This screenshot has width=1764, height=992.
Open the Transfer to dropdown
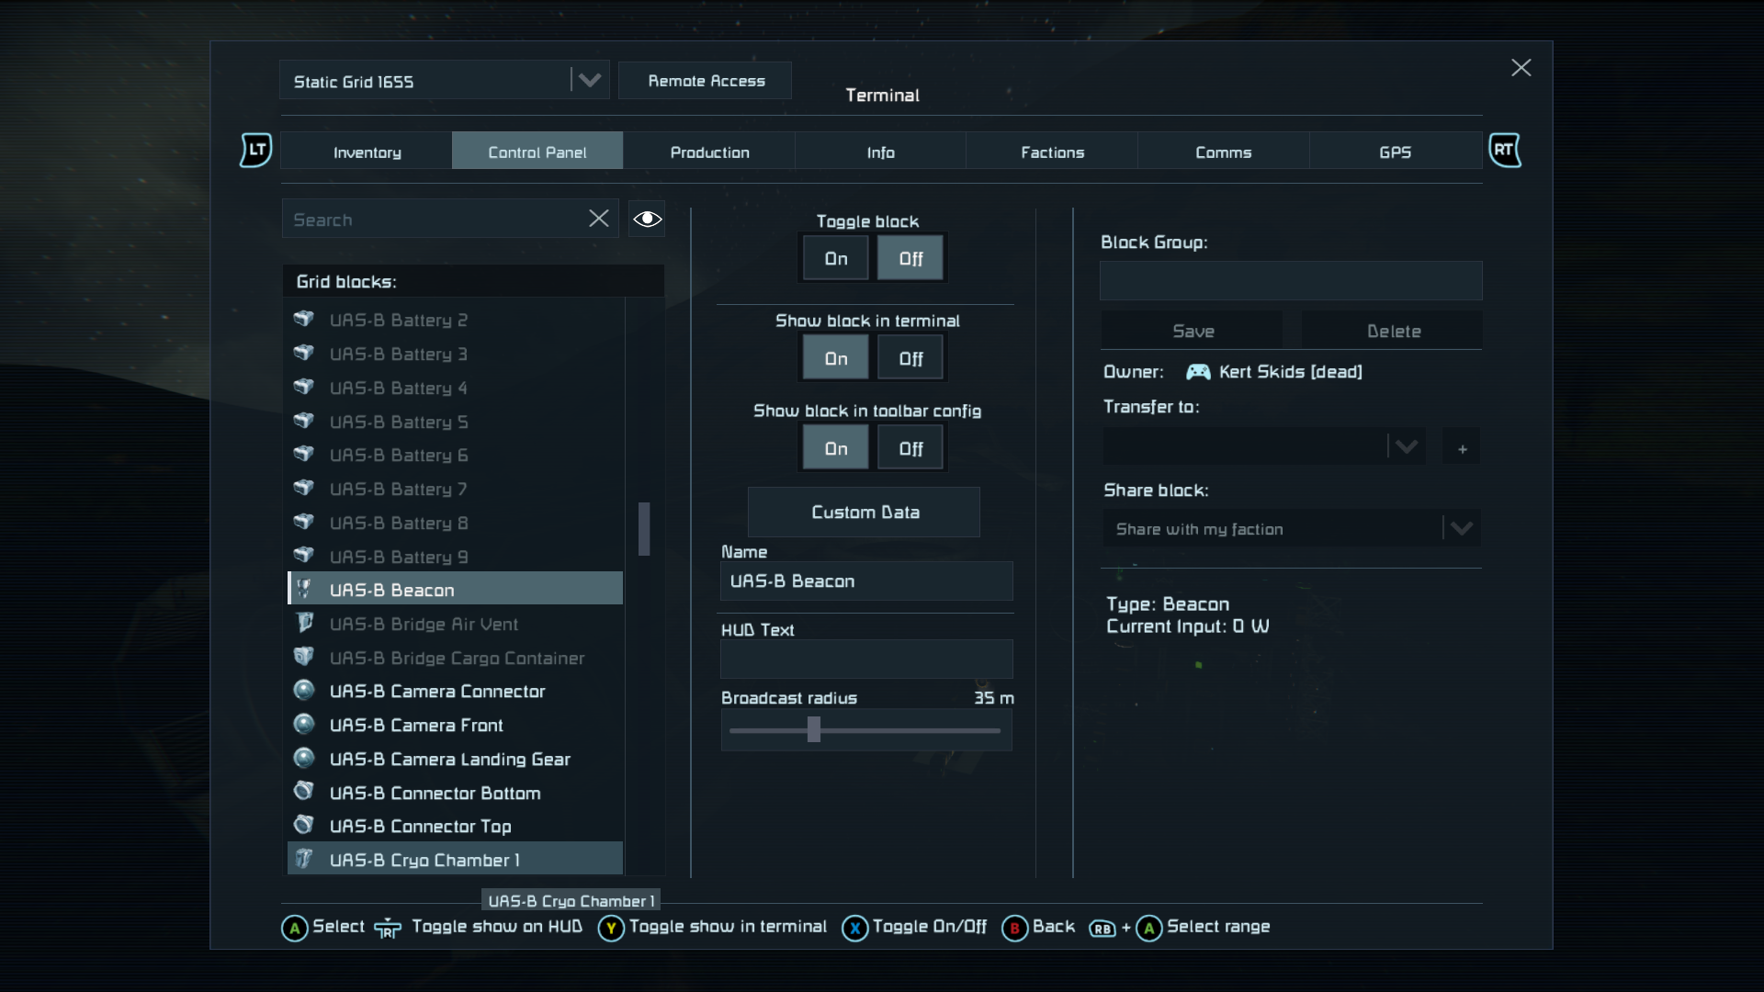1405,446
